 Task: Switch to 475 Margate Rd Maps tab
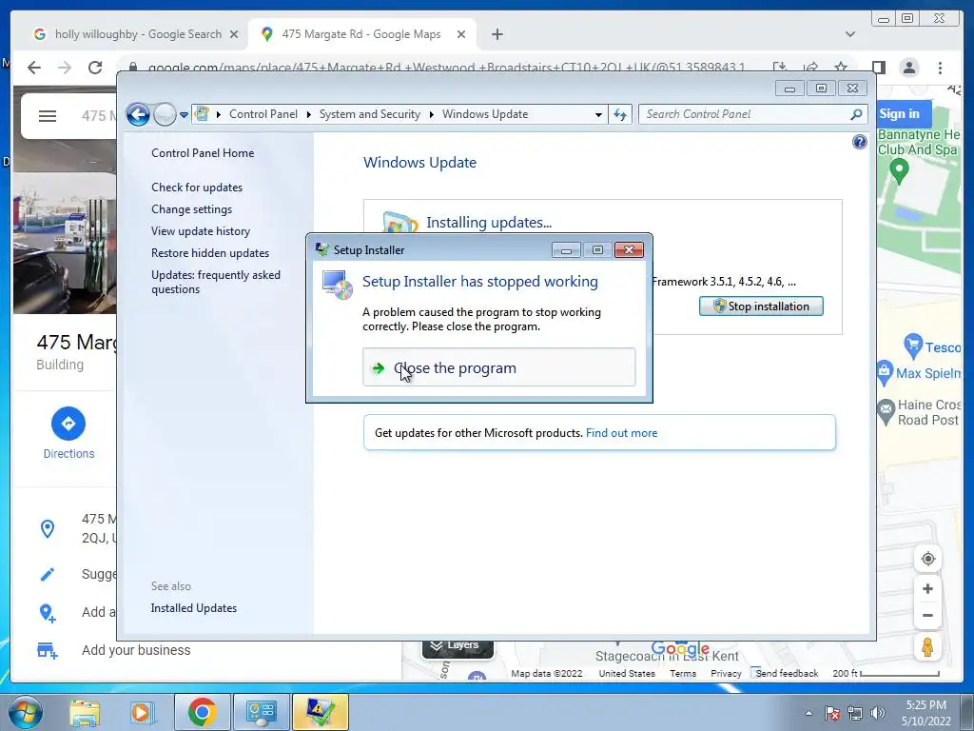[x=360, y=34]
